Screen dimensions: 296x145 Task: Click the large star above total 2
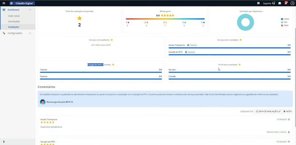[80, 18]
